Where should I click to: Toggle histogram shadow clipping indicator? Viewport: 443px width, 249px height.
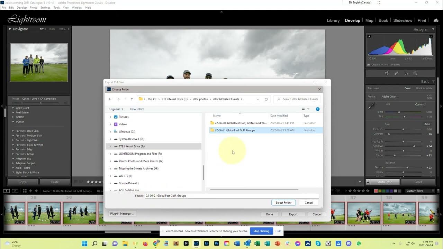click(x=369, y=36)
